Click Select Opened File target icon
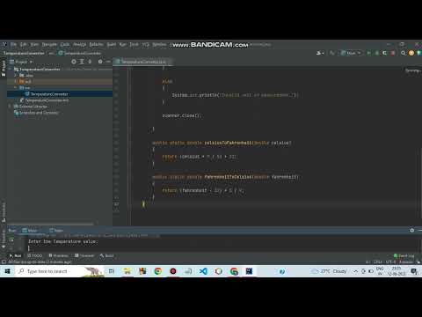 click(x=74, y=62)
